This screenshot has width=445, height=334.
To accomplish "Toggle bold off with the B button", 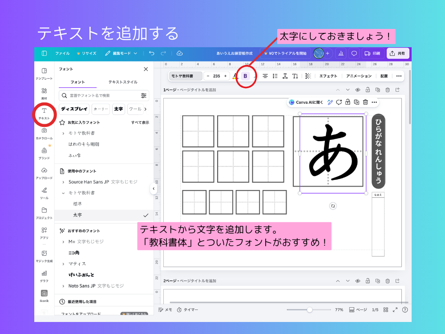I will point(245,76).
